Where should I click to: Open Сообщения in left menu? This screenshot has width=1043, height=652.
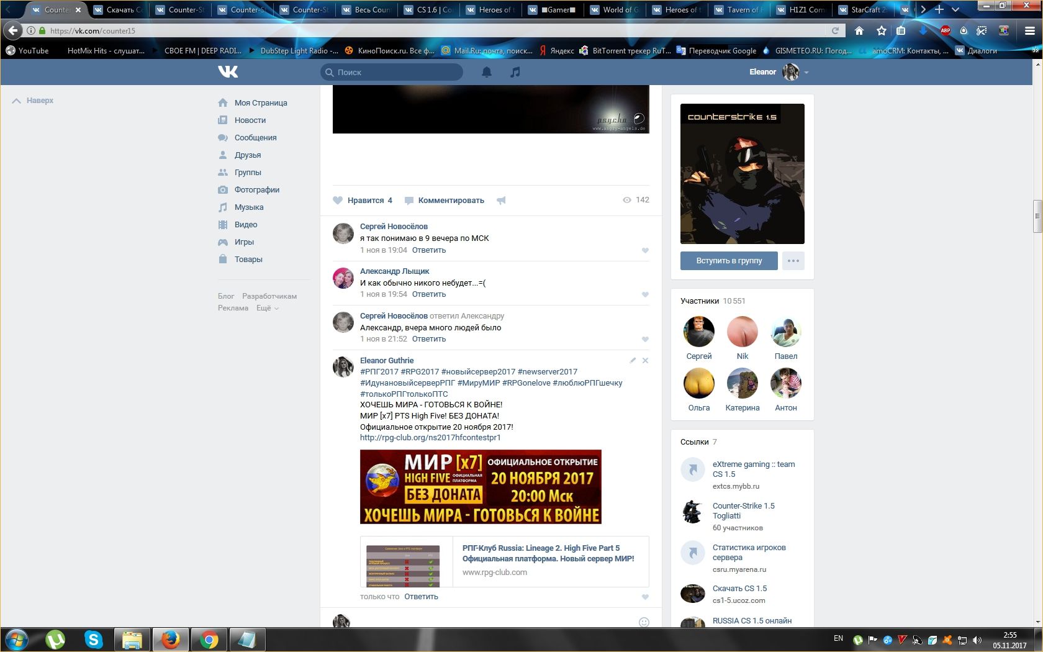(x=255, y=138)
